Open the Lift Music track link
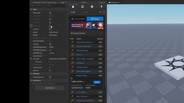Image resolution: width=184 pixels, height=103 pixels. 80,63
